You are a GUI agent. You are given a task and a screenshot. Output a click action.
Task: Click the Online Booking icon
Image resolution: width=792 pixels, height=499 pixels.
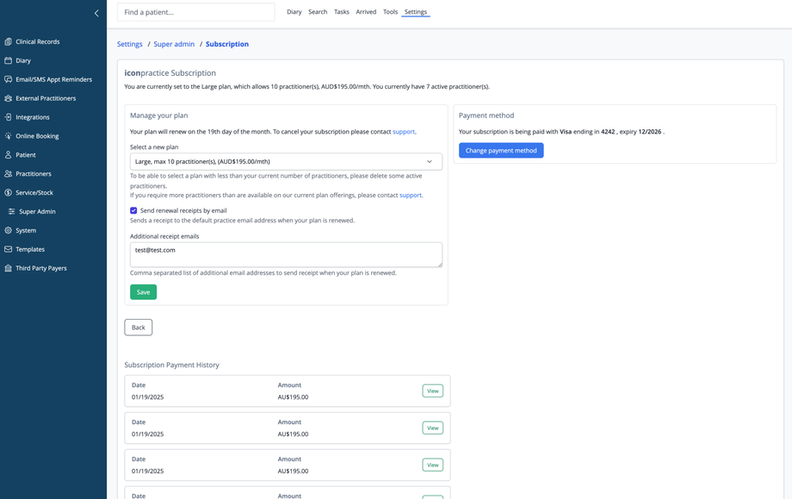[x=9, y=136]
